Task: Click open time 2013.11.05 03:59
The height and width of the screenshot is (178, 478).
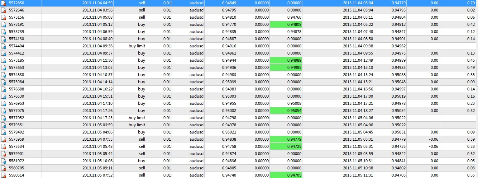Action: click(97, 125)
